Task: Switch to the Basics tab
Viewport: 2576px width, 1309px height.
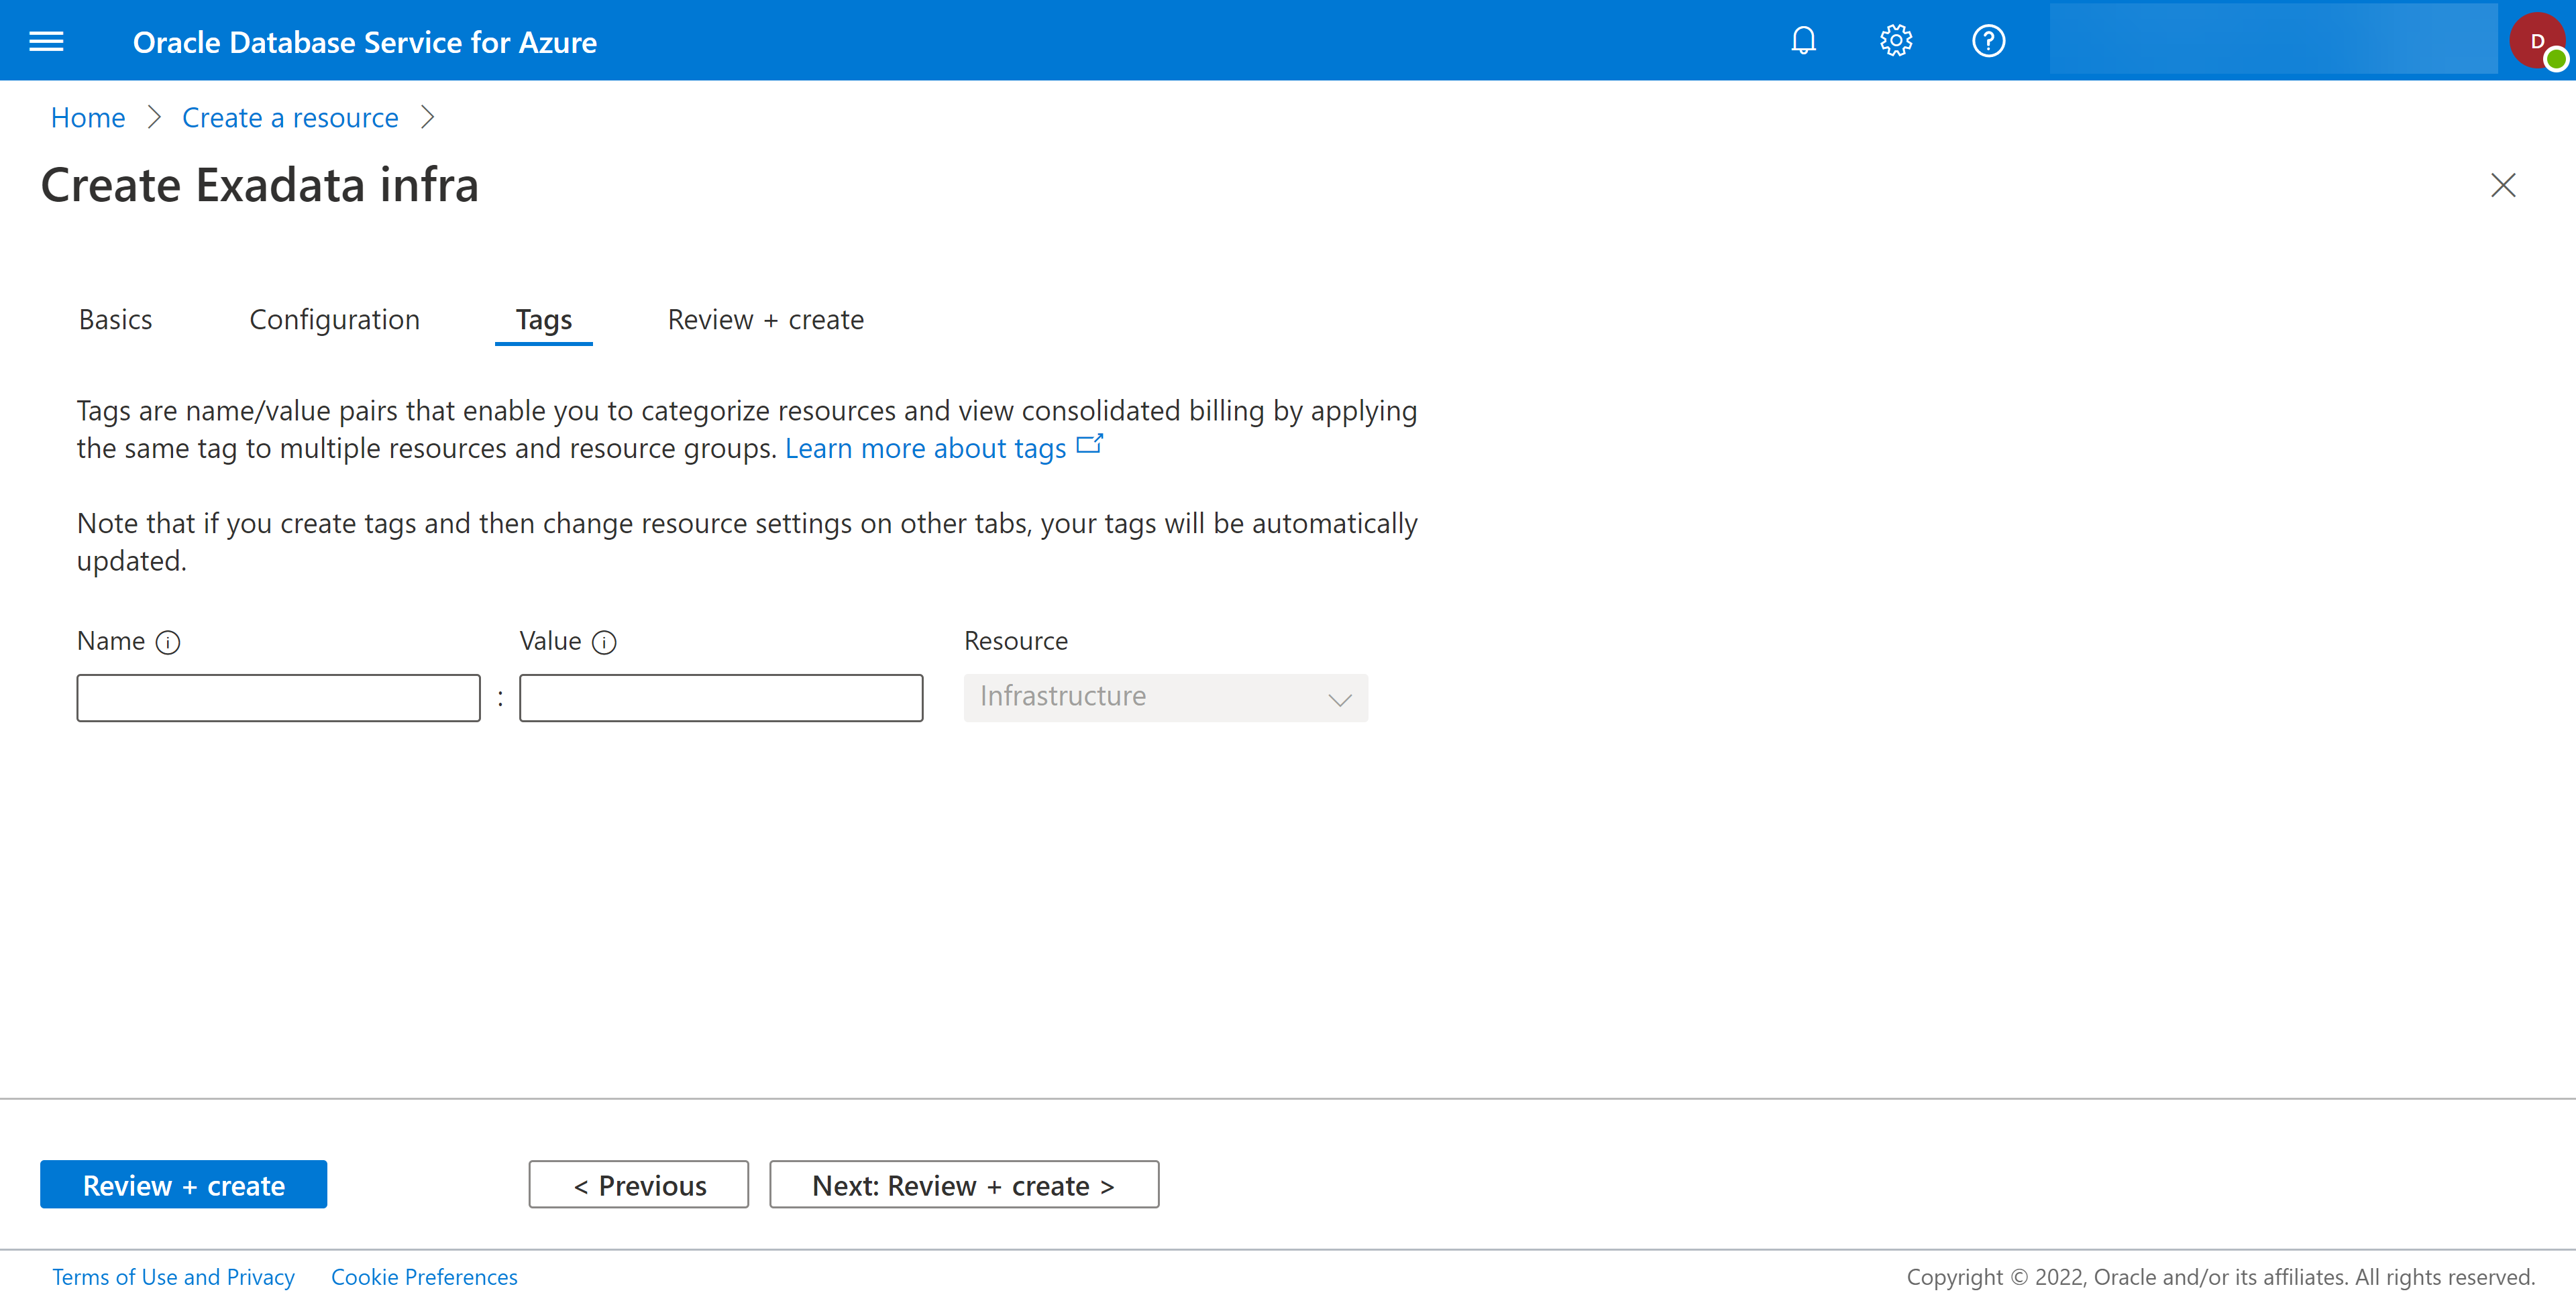Action: (x=115, y=320)
